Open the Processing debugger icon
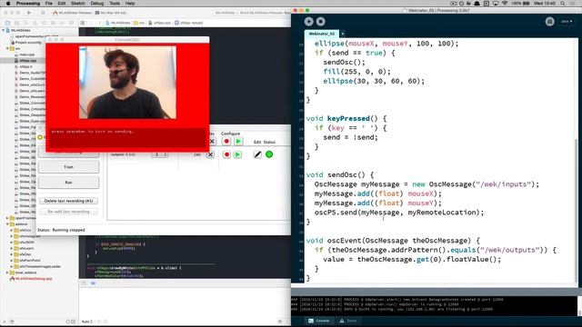This screenshot has width=582, height=327. coord(549,22)
